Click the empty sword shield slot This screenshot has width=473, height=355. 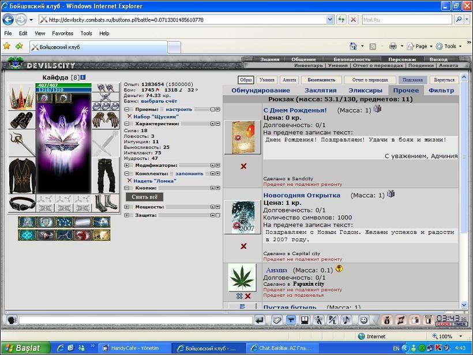pyautogui.click(x=106, y=143)
